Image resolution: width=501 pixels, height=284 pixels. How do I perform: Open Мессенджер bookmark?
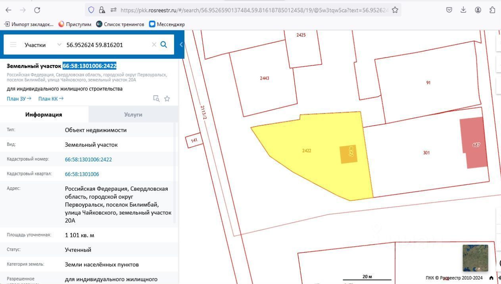tap(167, 24)
